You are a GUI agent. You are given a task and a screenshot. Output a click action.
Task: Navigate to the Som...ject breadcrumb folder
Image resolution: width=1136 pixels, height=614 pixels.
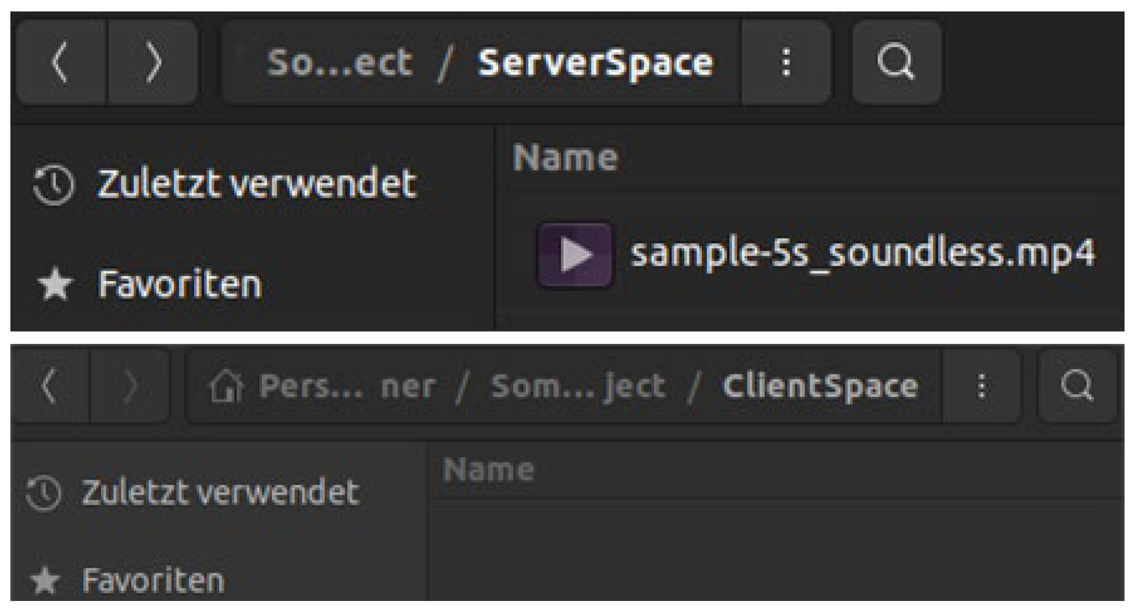578,386
